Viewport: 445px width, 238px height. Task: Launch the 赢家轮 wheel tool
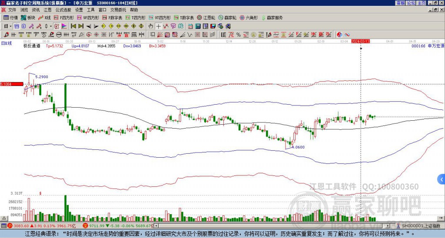(227, 17)
